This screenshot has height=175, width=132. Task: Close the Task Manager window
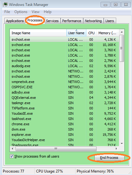126,5
